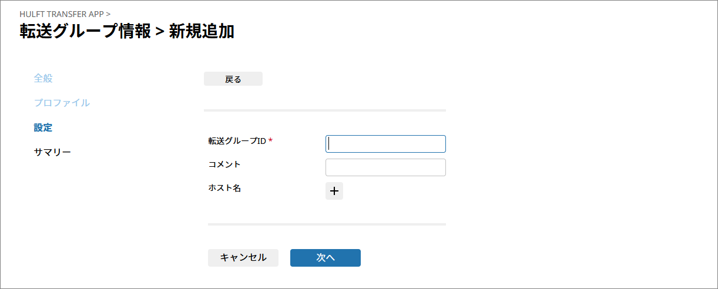Click the divider line below 戻る button
Viewport: 718px width, 289px height.
[x=325, y=110]
